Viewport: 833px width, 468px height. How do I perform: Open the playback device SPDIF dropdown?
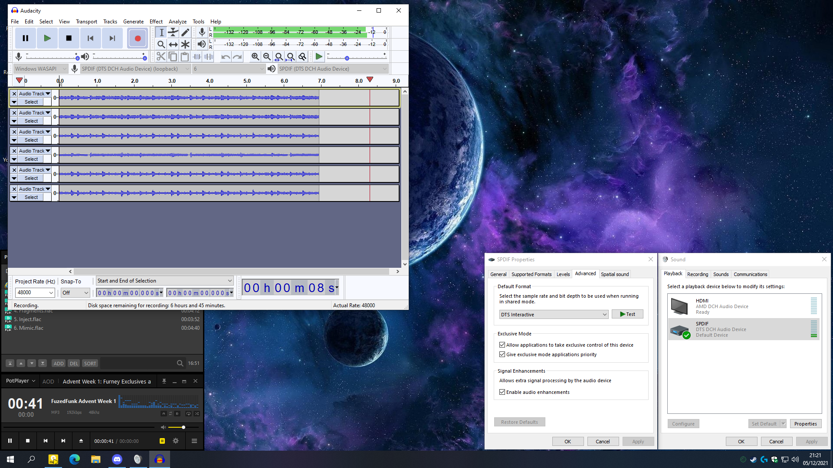point(333,68)
